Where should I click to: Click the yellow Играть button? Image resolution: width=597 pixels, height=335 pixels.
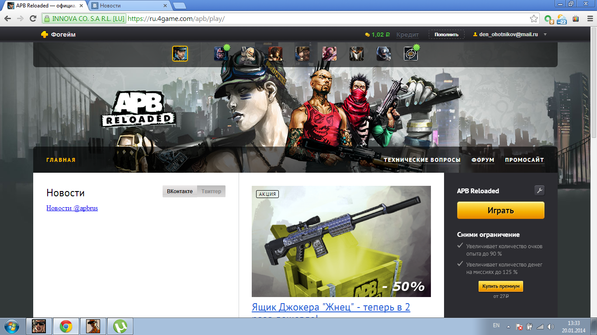point(501,210)
